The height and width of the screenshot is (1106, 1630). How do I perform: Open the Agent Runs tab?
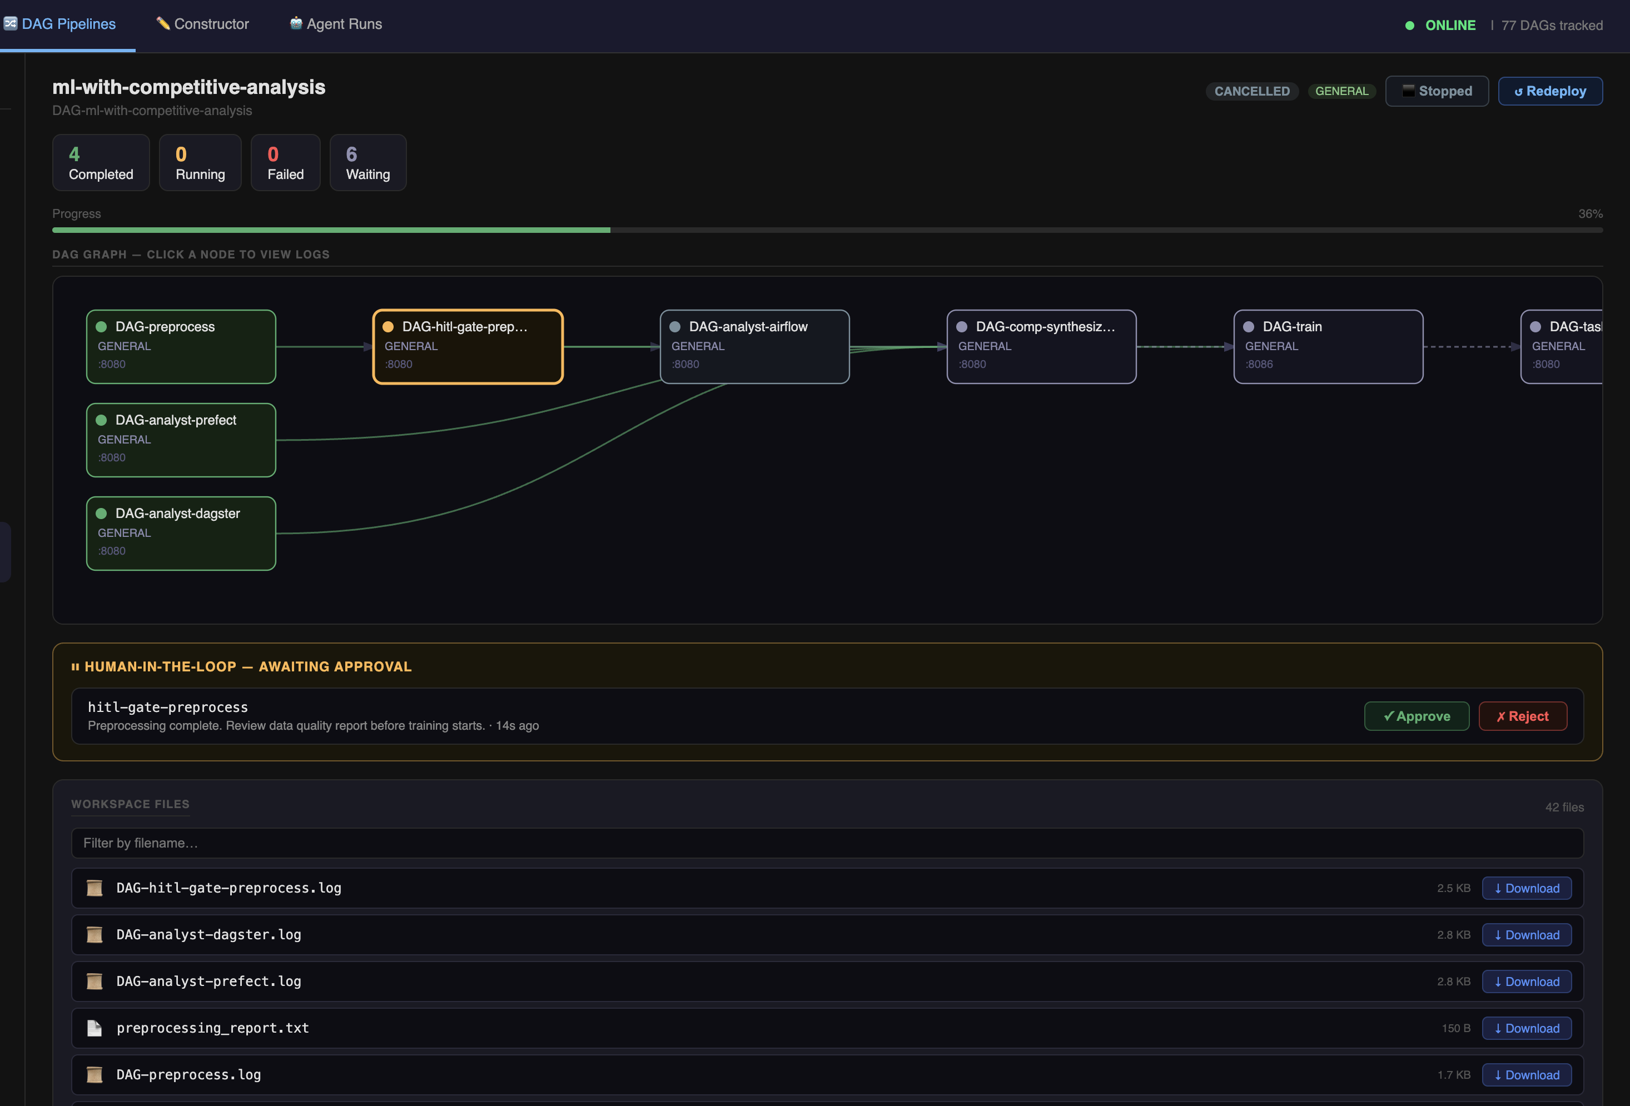pyautogui.click(x=336, y=24)
